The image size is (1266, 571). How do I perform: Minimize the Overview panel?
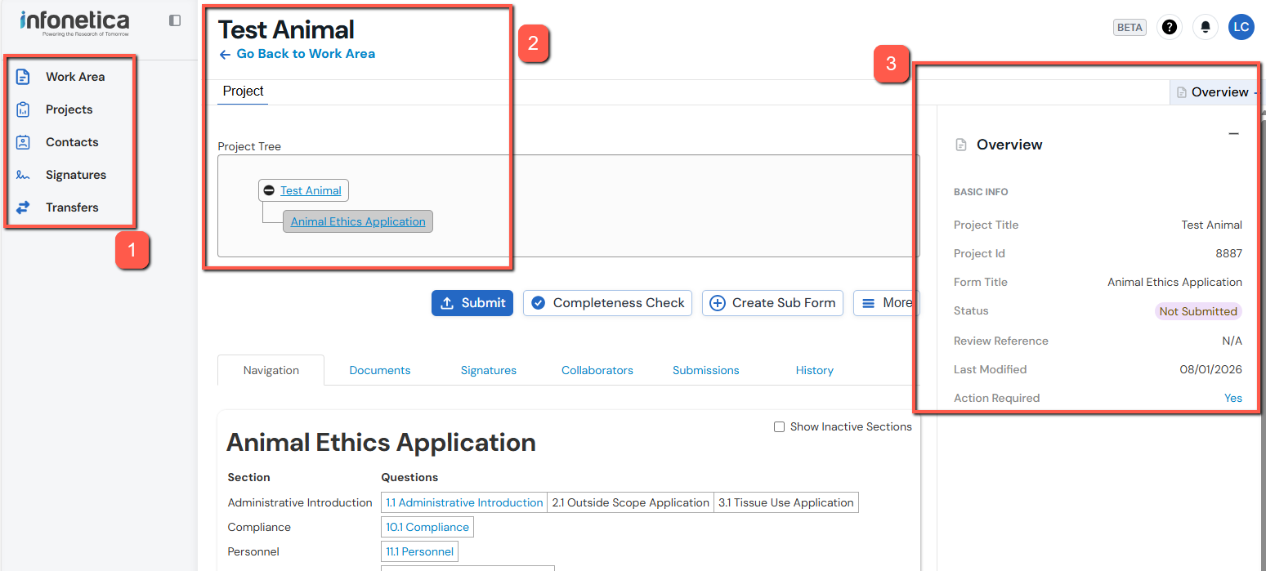point(1233,134)
